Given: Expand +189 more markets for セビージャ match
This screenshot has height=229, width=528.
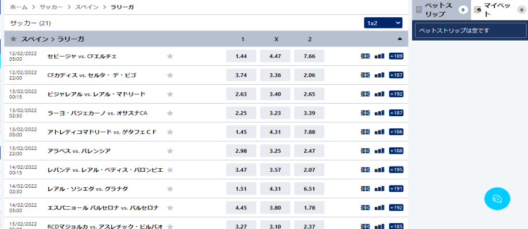Looking at the screenshot, I should click(x=396, y=56).
